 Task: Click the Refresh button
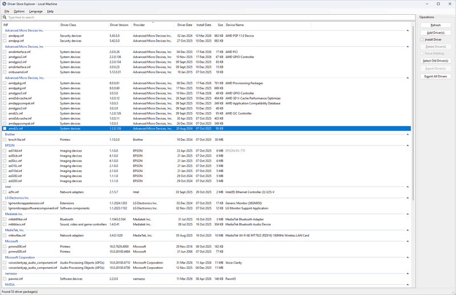(435, 25)
